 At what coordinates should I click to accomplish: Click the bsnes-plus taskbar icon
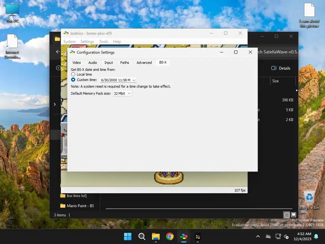coord(184,236)
